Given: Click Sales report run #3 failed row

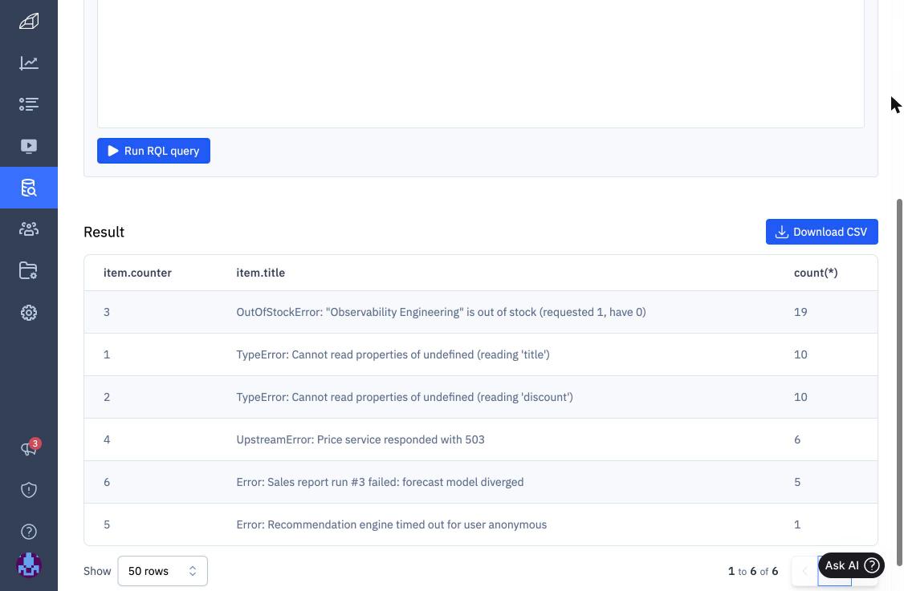Looking at the screenshot, I should 481,482.
